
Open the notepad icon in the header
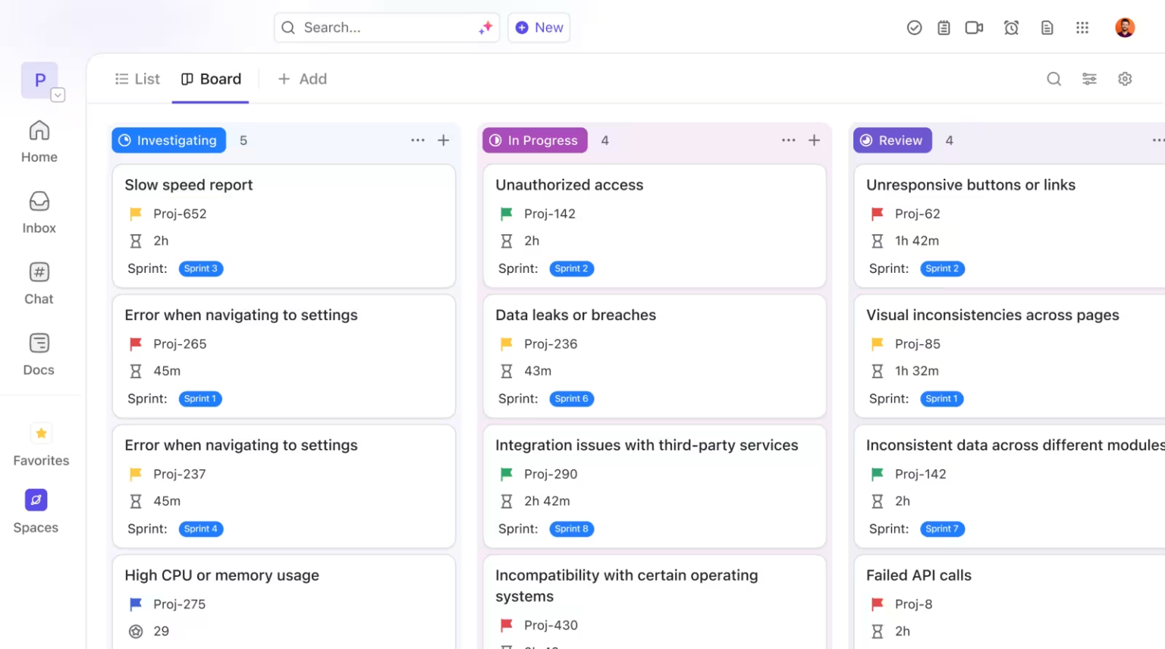(x=944, y=27)
